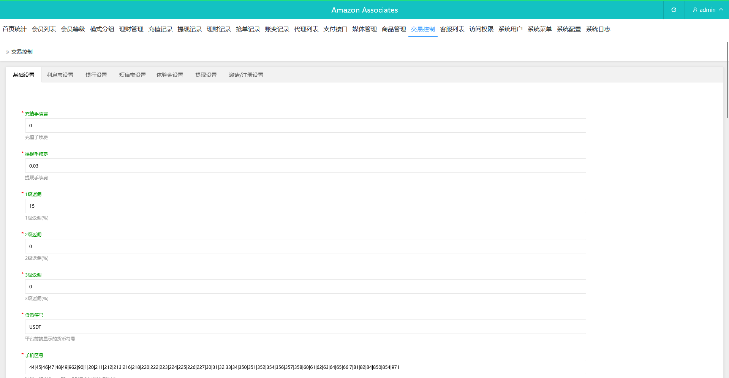Click the breadcrumb double-arrow icon
The width and height of the screenshot is (729, 378).
(7, 52)
